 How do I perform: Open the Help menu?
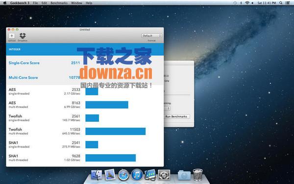click(89, 3)
